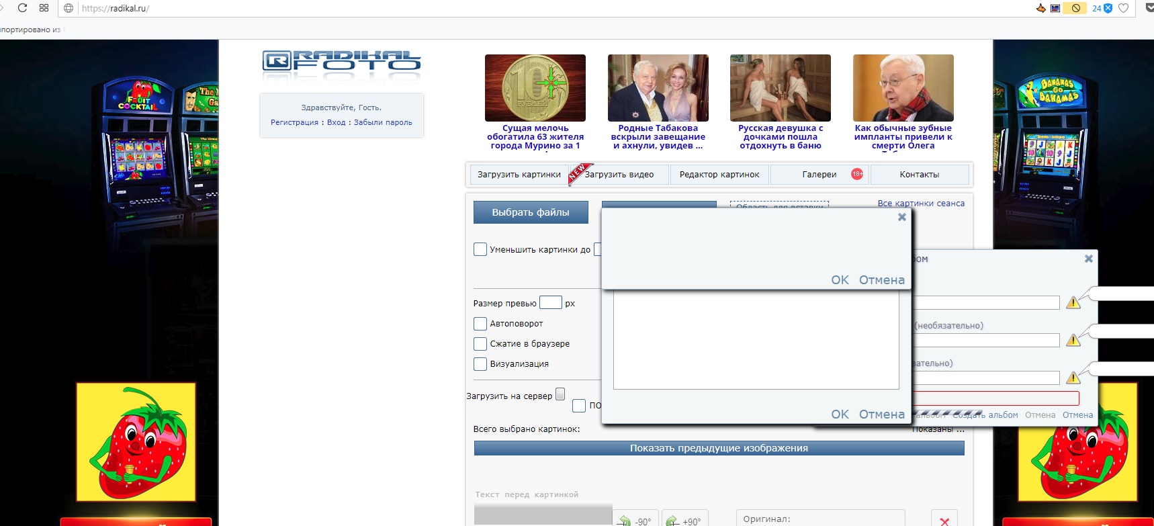Click the Регистрация link
The image size is (1154, 526).
click(294, 122)
